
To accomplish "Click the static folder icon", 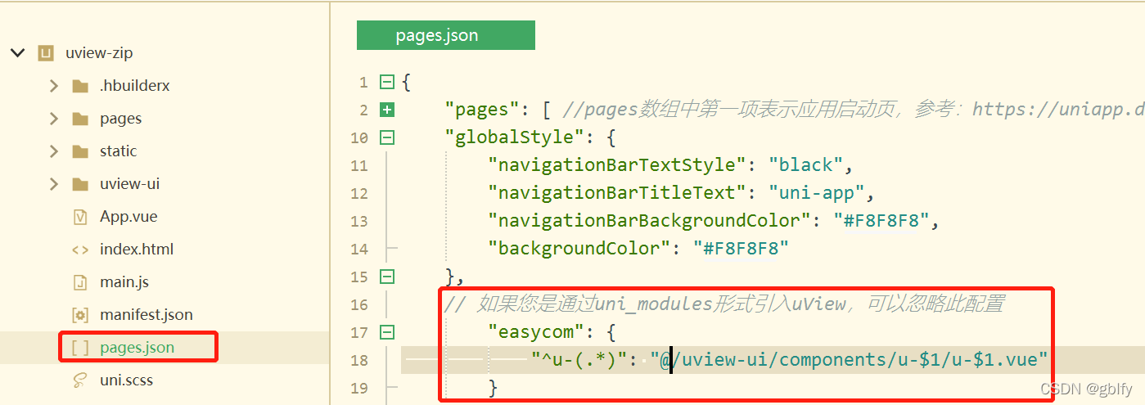I will [80, 151].
